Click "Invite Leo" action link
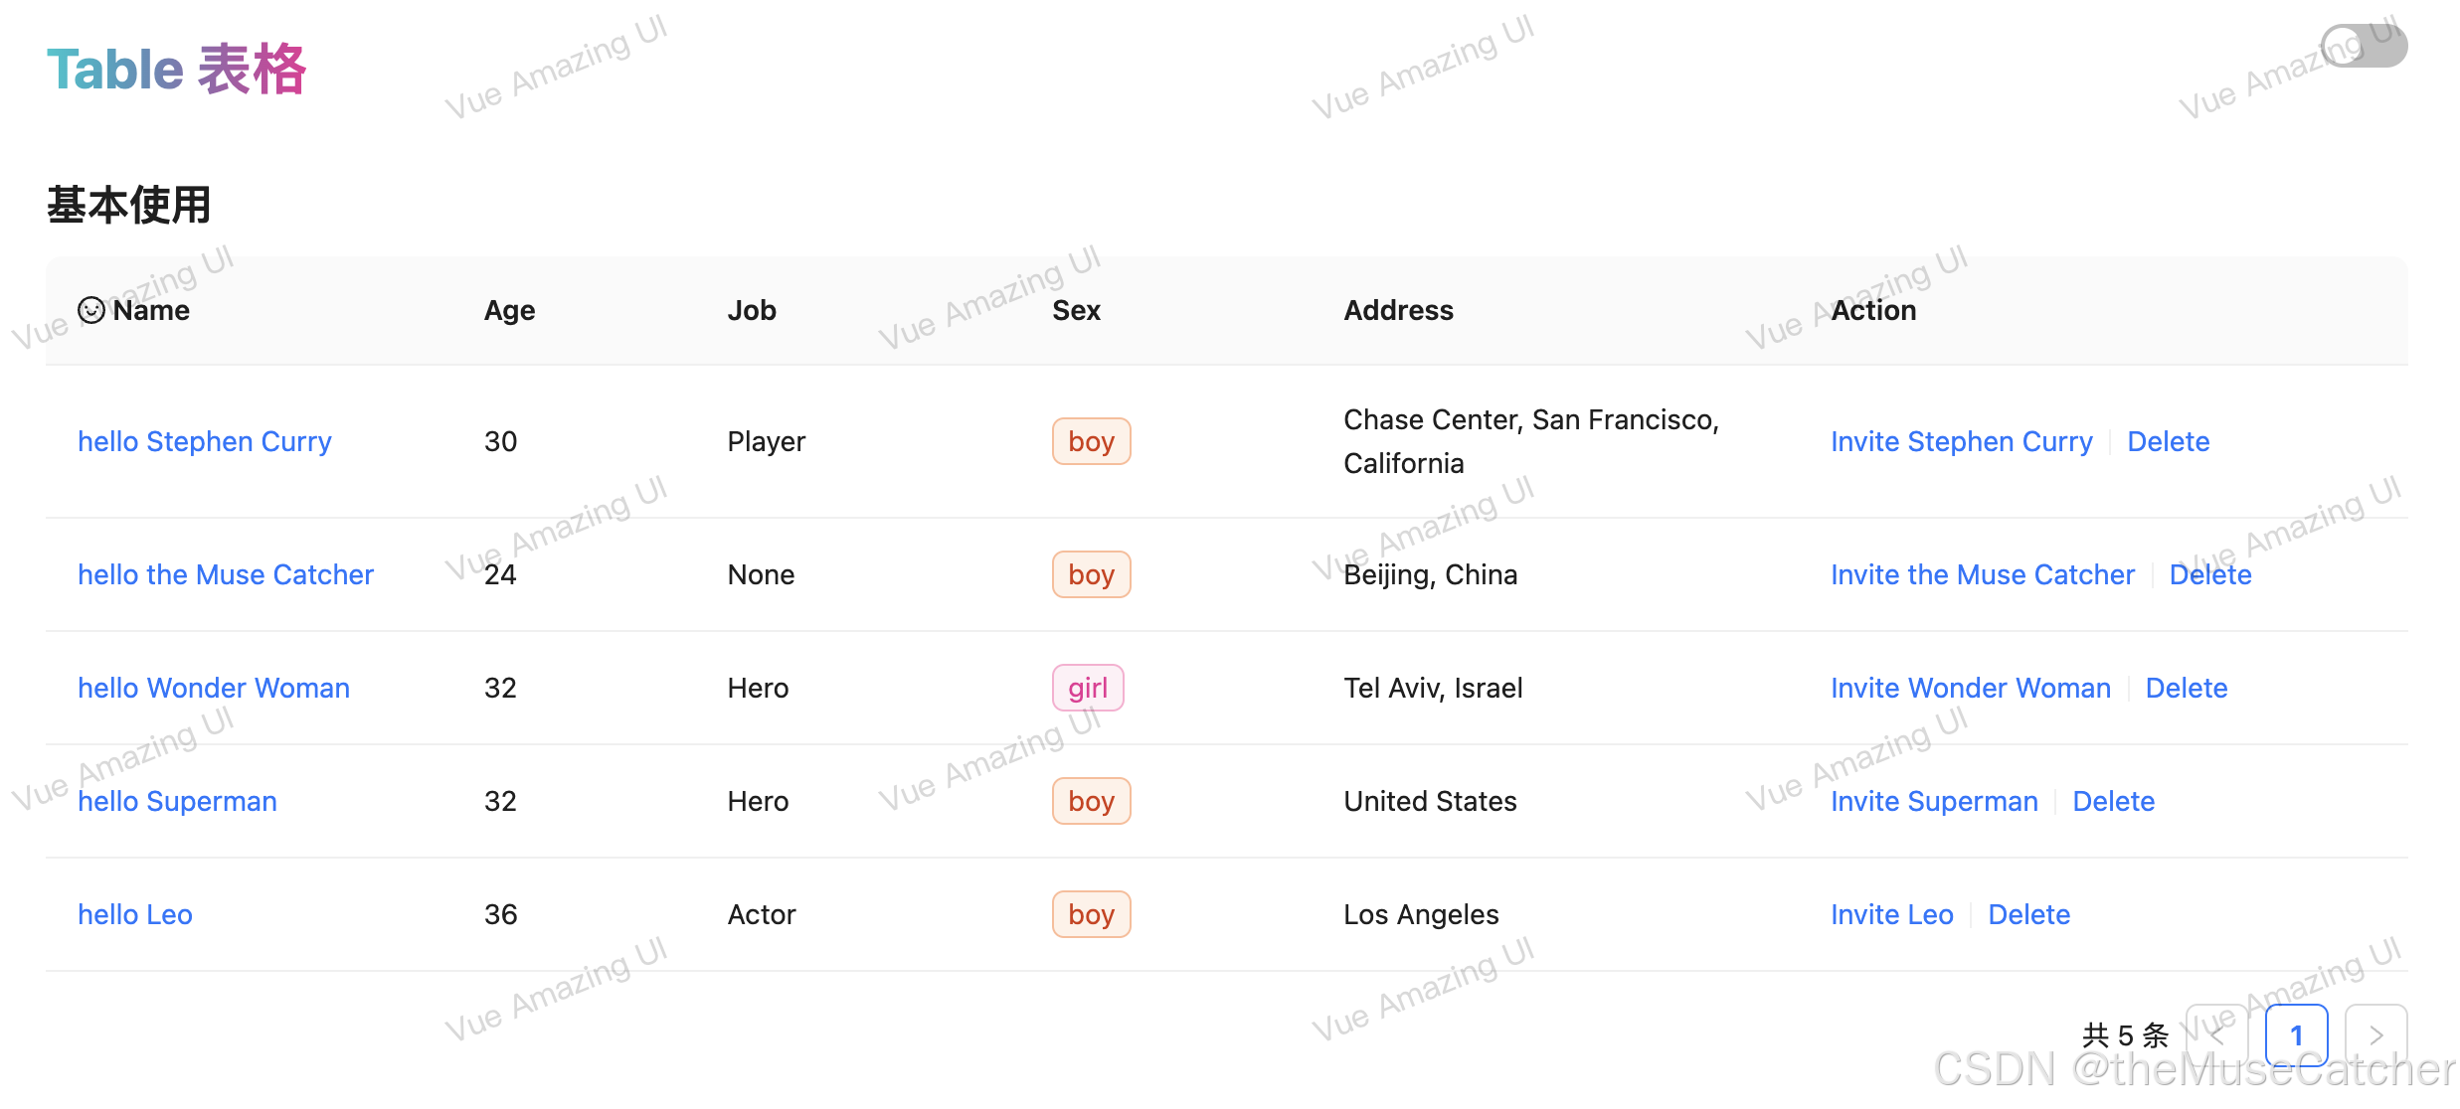 pyautogui.click(x=1891, y=914)
